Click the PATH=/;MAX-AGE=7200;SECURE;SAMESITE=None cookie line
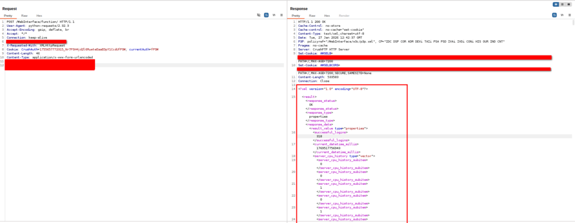 tap(335, 73)
